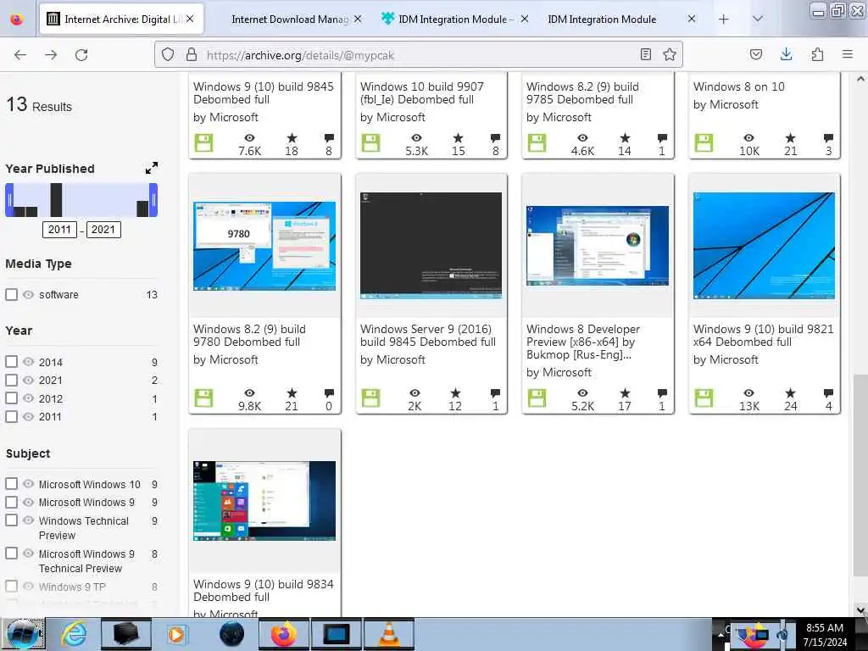Hide software results with the eye toggle
This screenshot has height=651, width=868.
coord(28,294)
